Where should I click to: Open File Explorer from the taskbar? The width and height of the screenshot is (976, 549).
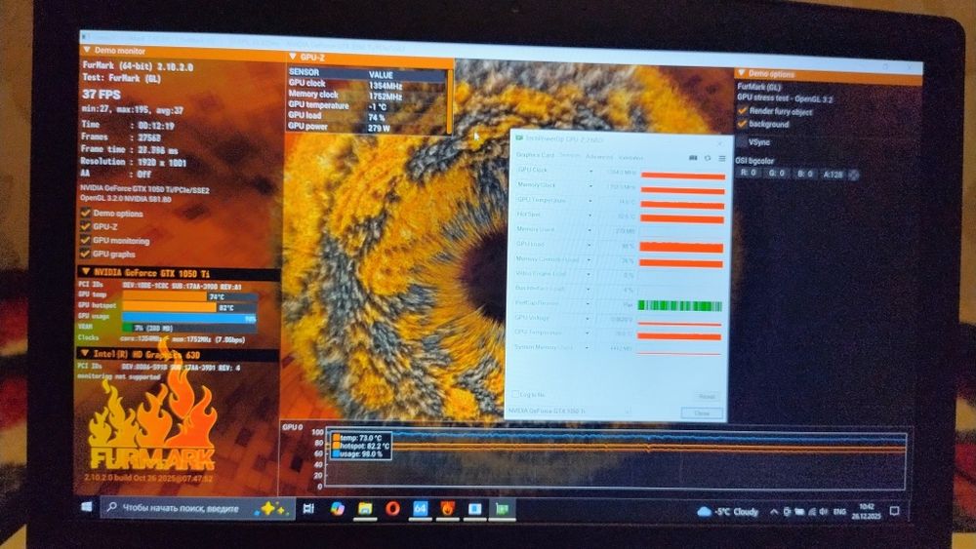pos(364,509)
